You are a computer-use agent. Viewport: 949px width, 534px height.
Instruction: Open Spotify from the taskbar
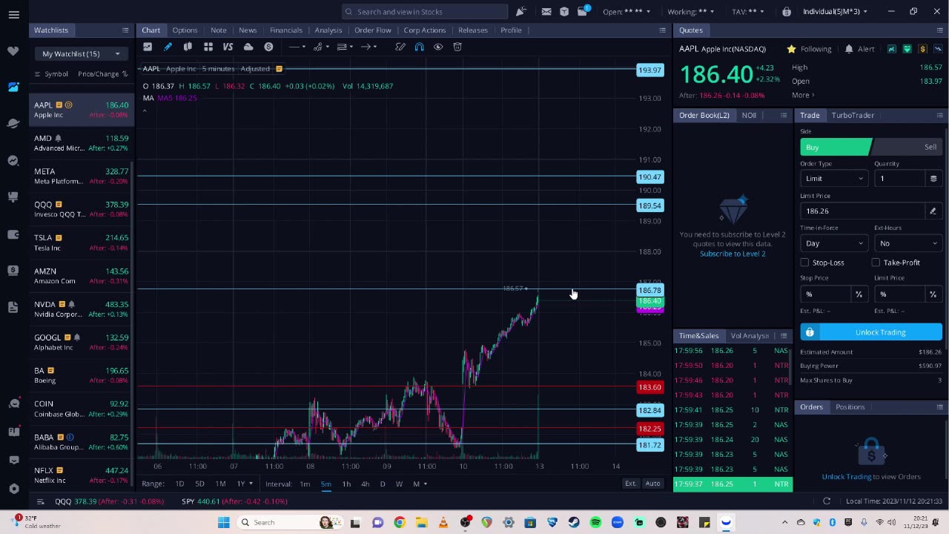[x=595, y=522]
